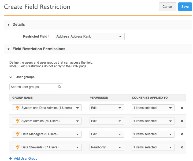The height and width of the screenshot is (161, 193).
Task: Click the plus icon for Add User Group
Action: pos(11,159)
